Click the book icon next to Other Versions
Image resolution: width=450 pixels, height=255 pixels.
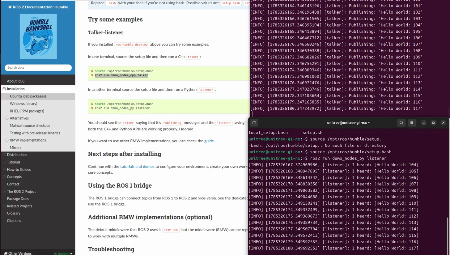click(5, 253)
